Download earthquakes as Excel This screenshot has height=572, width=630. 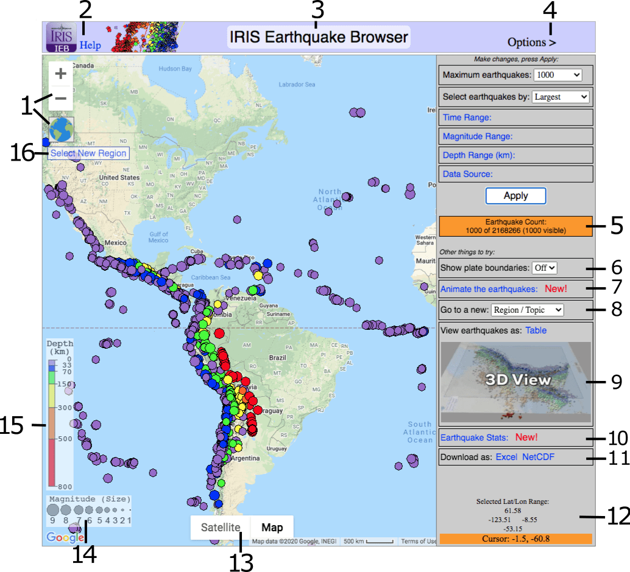point(506,456)
